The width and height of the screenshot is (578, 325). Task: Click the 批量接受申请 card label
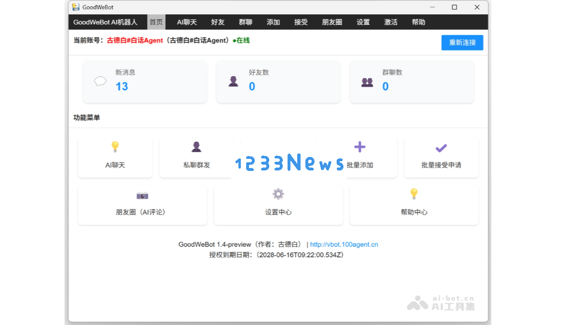tap(441, 165)
